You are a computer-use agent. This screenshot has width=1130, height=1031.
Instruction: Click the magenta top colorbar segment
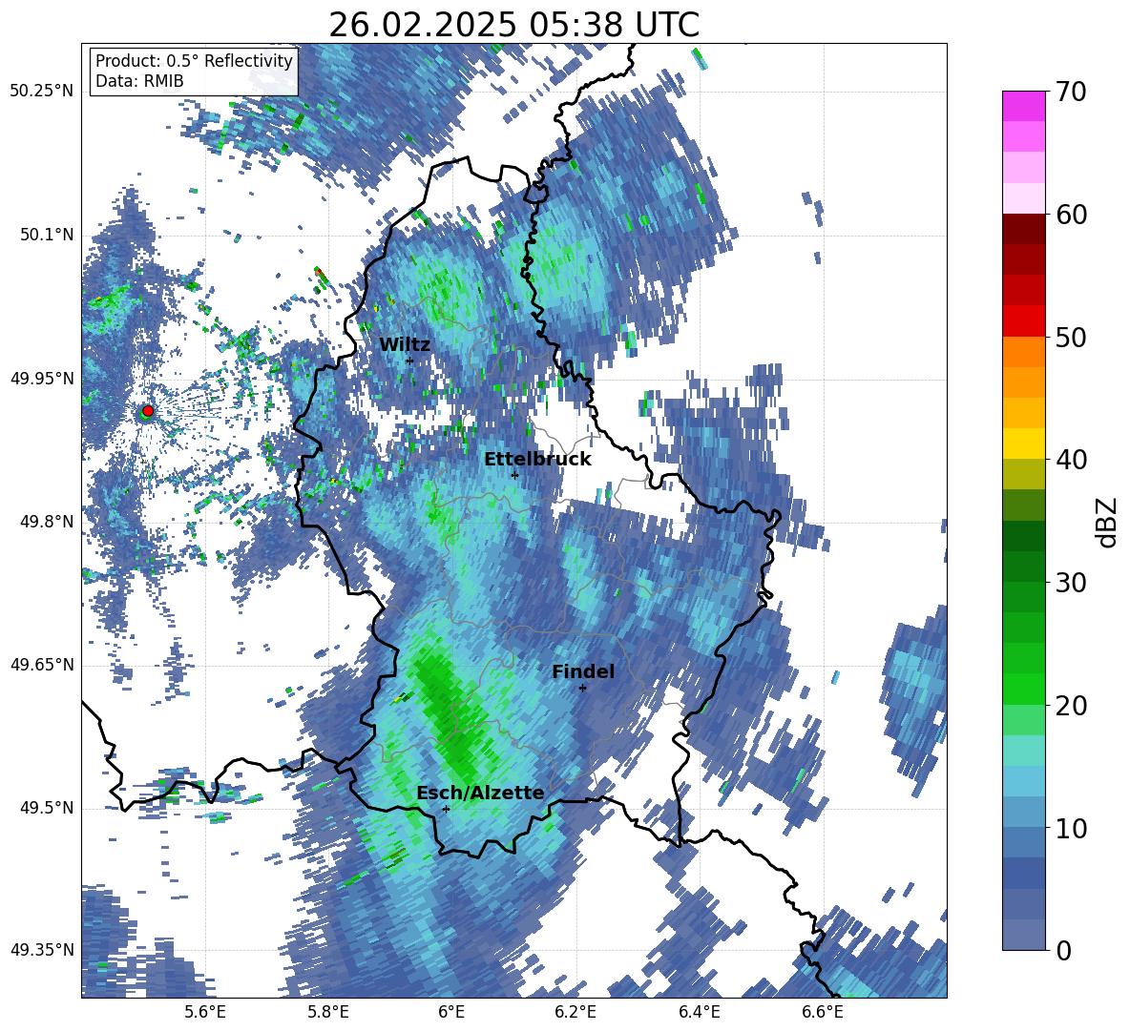click(1023, 106)
